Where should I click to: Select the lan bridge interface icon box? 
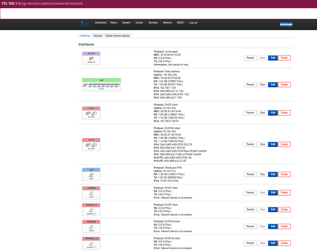pos(101,85)
